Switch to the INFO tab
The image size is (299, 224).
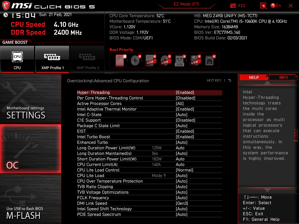pos(283,77)
